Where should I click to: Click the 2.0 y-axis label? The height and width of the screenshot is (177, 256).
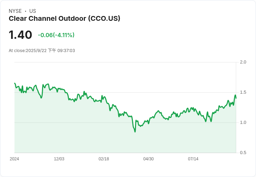[243, 62]
